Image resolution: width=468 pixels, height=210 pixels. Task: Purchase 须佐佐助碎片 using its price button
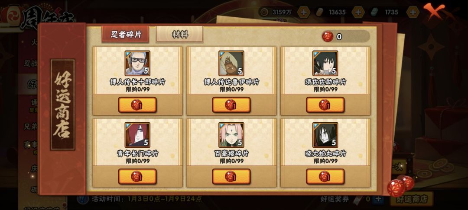[325, 105]
